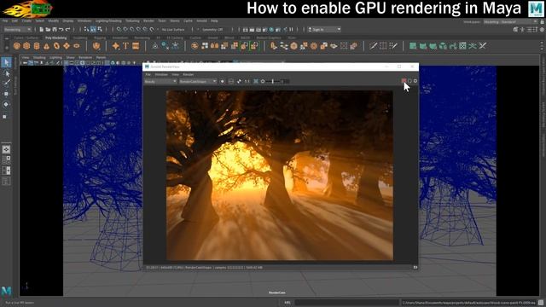Screen dimensions: 546x307
Task: Activate the Move tool in the toolbox
Action: (x=6, y=94)
